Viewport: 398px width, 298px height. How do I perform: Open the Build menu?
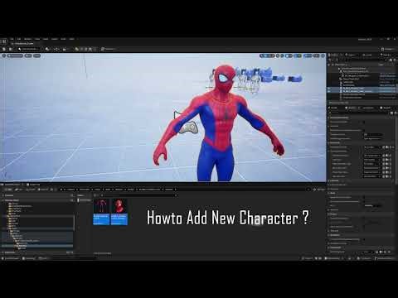click(46, 39)
